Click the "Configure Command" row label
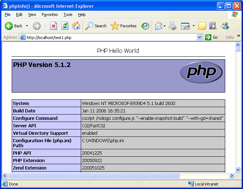Image resolution: width=243 pixels, height=189 pixels. tap(35, 118)
